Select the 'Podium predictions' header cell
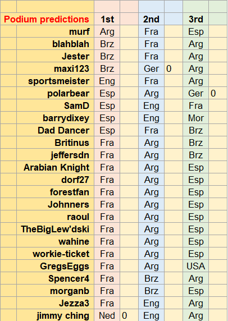The image size is (228, 321). click(x=47, y=19)
